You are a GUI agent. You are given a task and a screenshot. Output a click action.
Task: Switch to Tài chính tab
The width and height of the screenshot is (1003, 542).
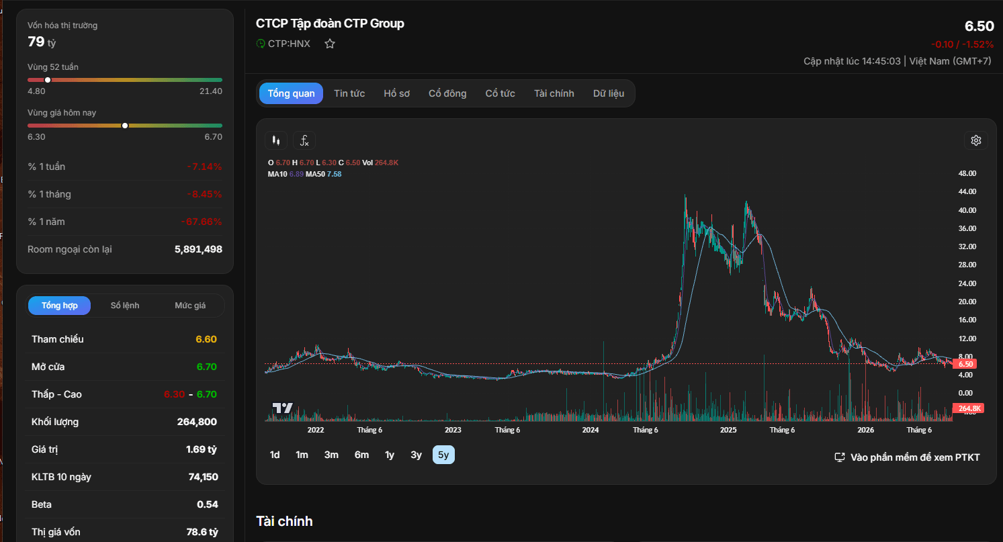(554, 93)
